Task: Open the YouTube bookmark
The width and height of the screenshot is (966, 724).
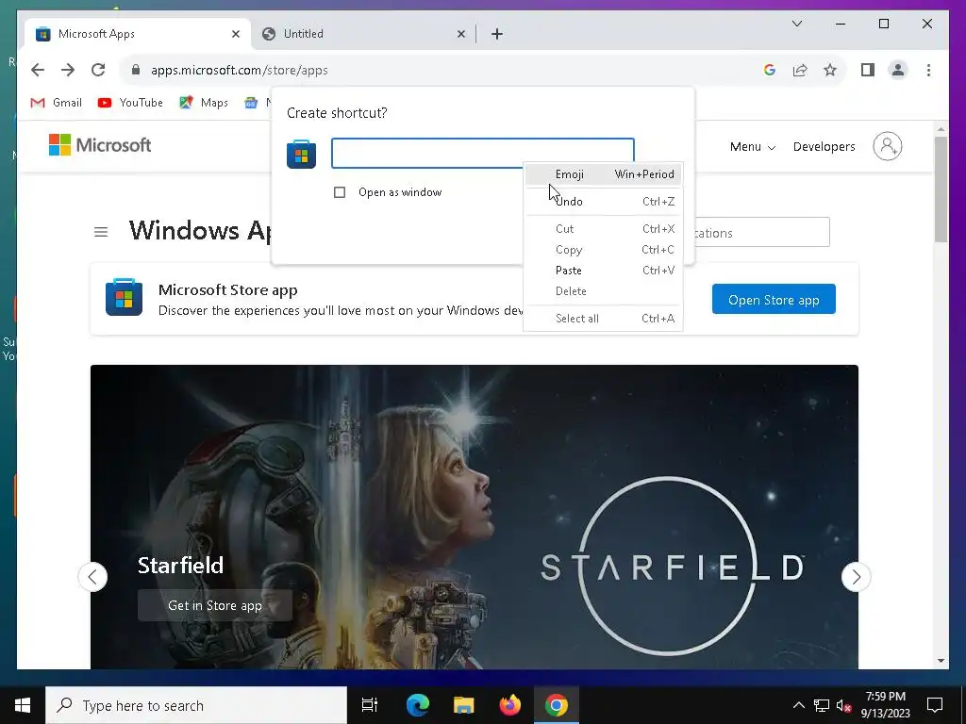Action: coord(130,103)
